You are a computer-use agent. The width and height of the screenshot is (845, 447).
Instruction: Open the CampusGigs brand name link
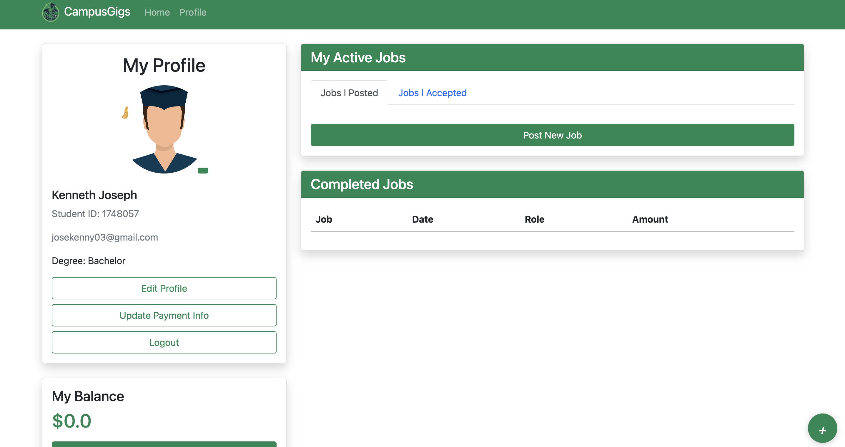[97, 12]
